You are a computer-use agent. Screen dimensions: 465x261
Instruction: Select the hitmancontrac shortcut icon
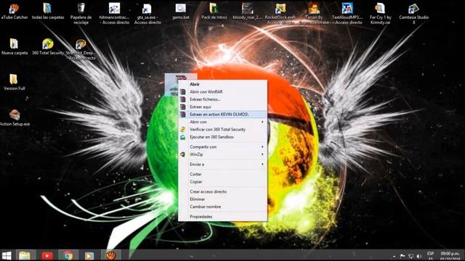pos(114,13)
